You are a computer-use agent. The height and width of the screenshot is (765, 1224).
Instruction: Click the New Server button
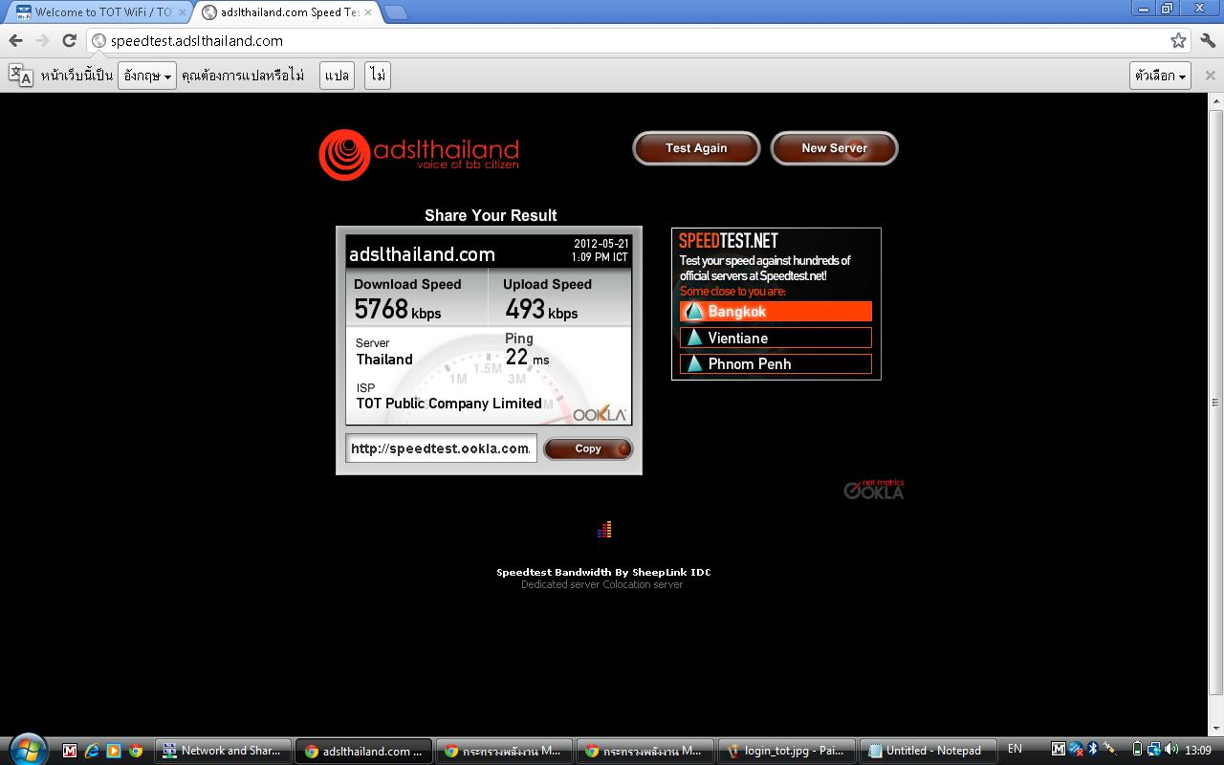834,148
